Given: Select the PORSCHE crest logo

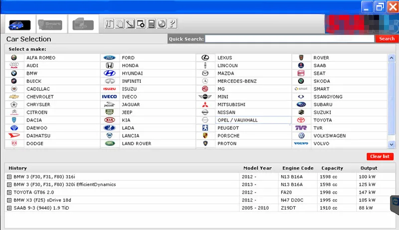Looking at the screenshot, I should pyautogui.click(x=205, y=136).
